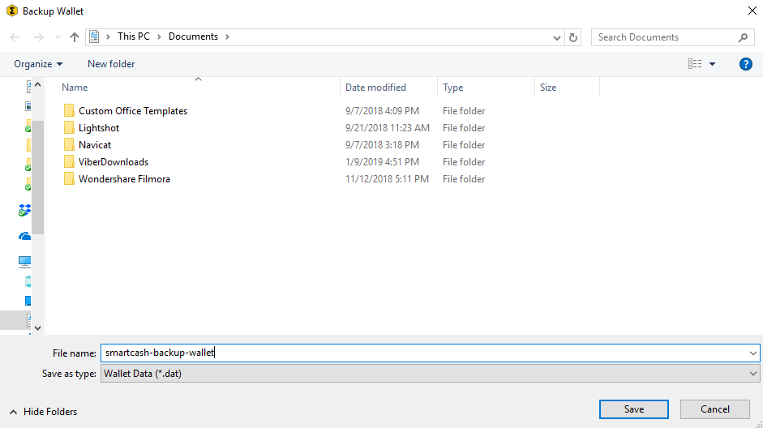Image resolution: width=763 pixels, height=428 pixels.
Task: Select the Pictures icon in navigation pane
Action: click(x=28, y=106)
